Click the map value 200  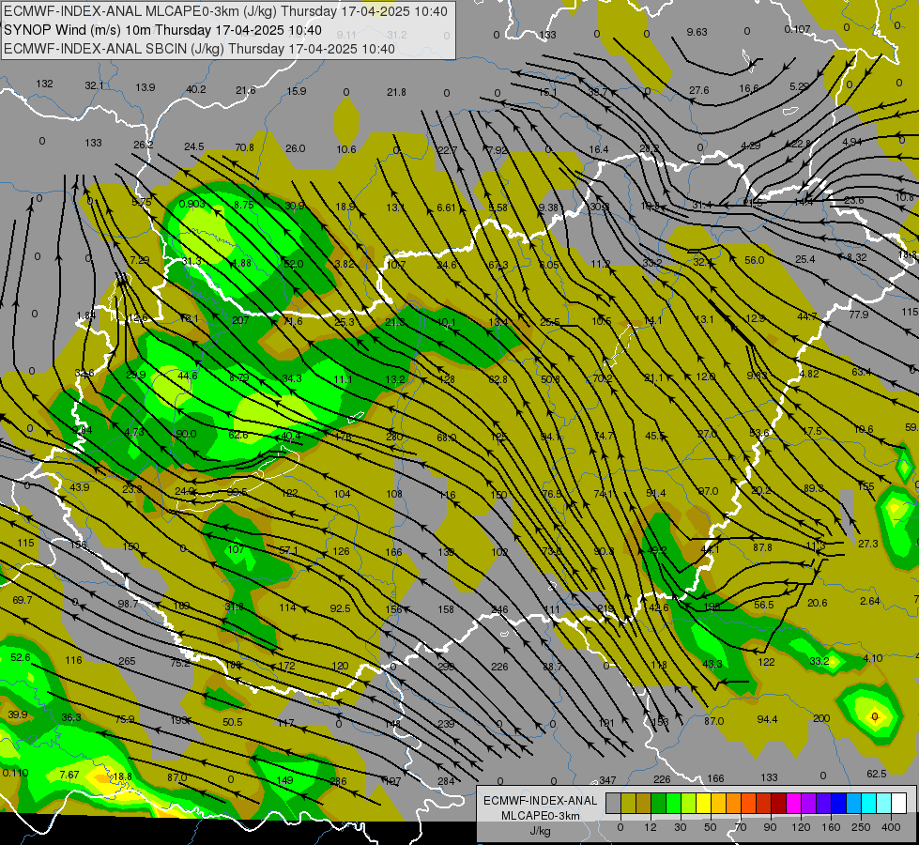click(821, 718)
